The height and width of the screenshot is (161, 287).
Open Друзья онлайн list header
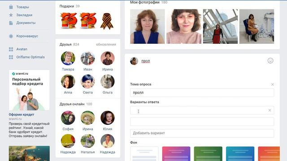point(72,104)
